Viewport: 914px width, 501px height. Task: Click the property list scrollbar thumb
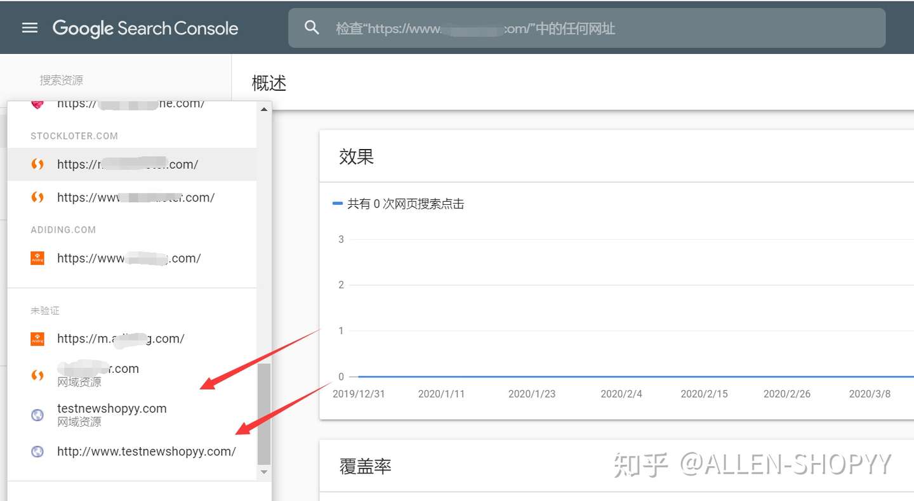tap(264, 414)
